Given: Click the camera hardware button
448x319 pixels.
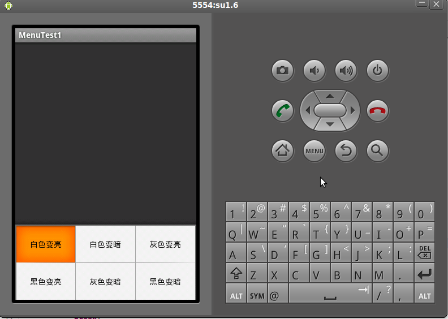Looking at the screenshot, I should click(x=283, y=70).
